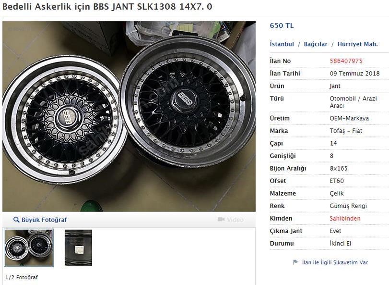
Task: Click the 650 TL price text
Action: (x=282, y=25)
